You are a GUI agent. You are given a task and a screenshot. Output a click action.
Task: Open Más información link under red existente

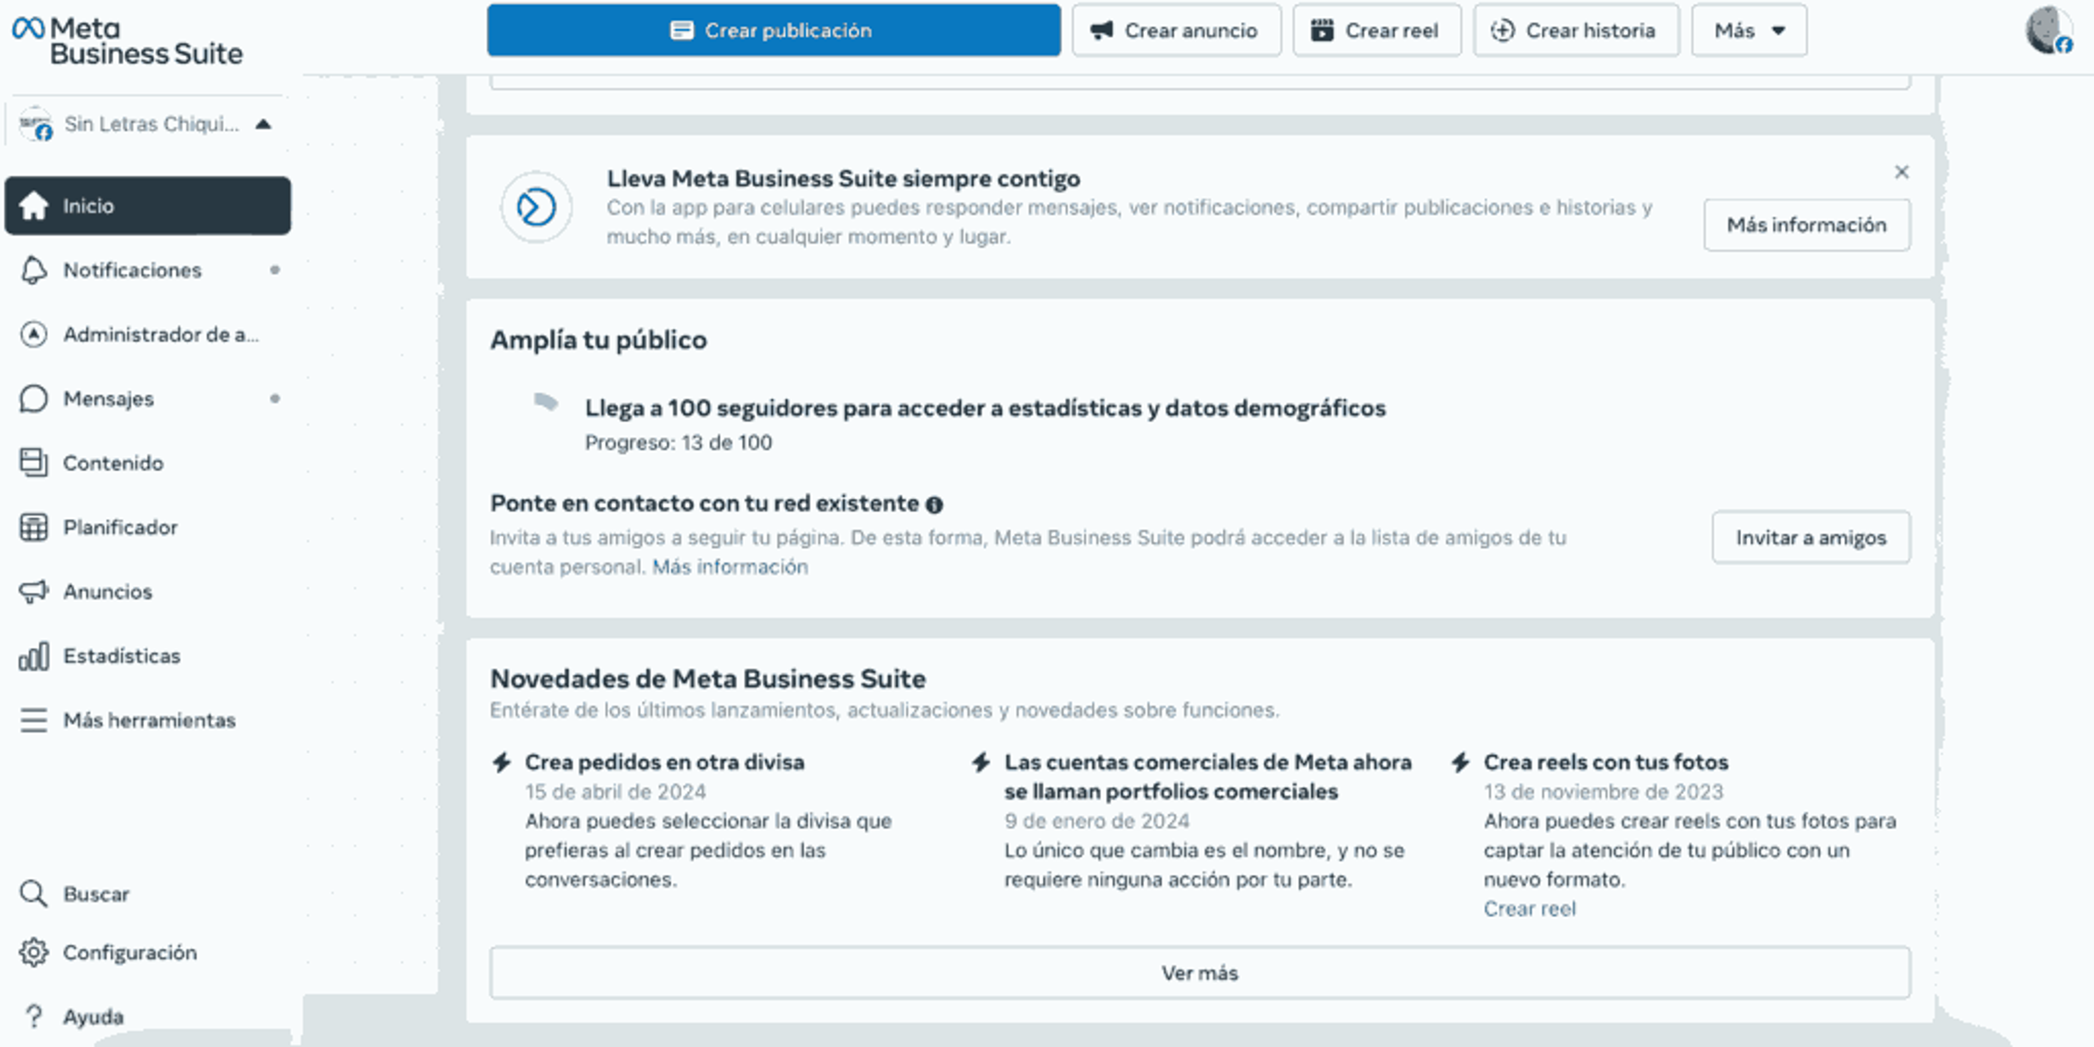point(730,567)
